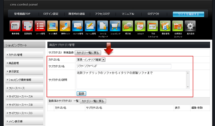Open the NEWS 最新情報 icon
The image size is (215, 126).
pyautogui.click(x=15, y=26)
